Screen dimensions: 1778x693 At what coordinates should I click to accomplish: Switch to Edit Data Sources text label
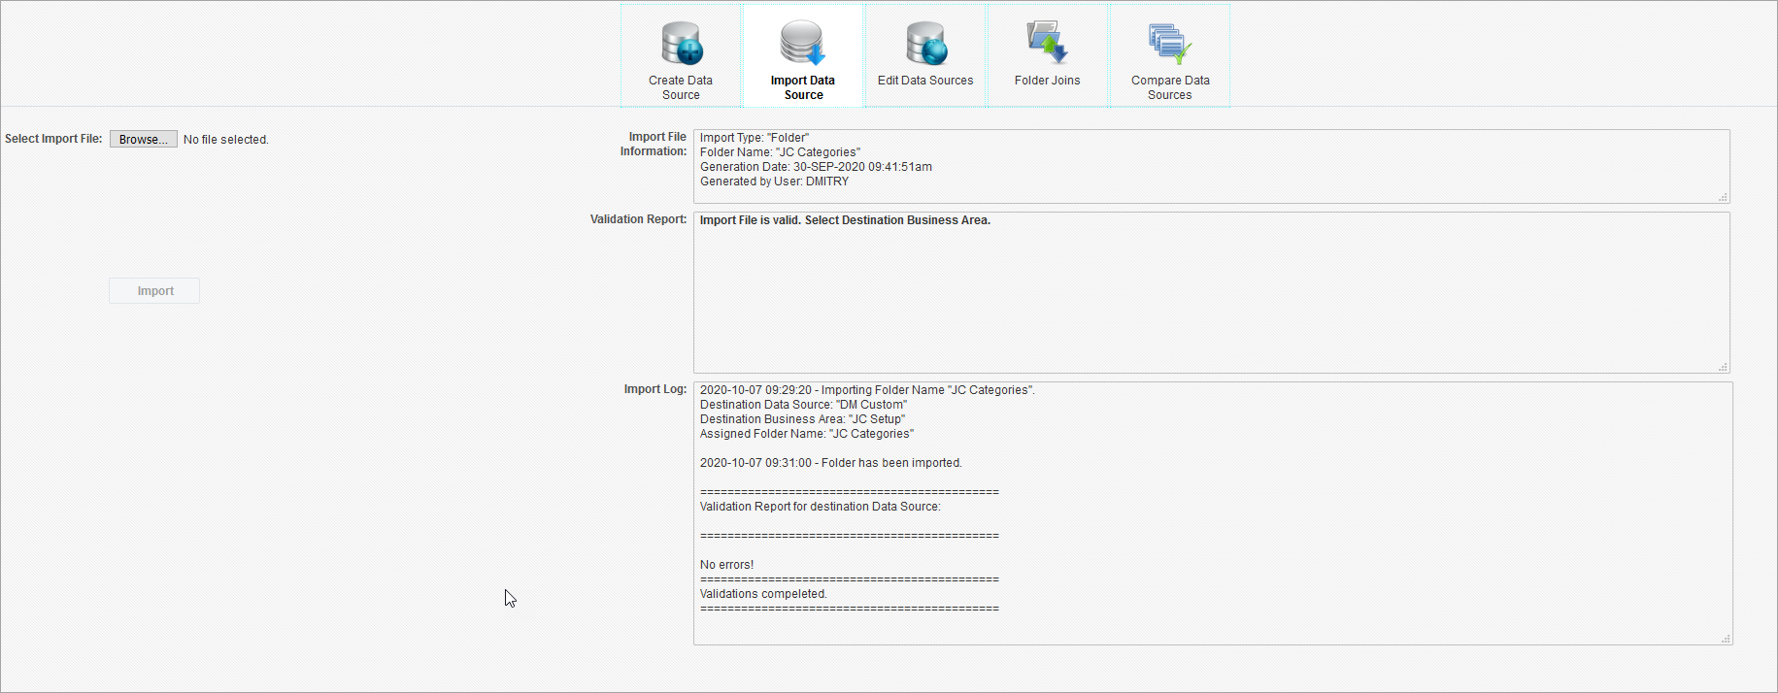[924, 81]
